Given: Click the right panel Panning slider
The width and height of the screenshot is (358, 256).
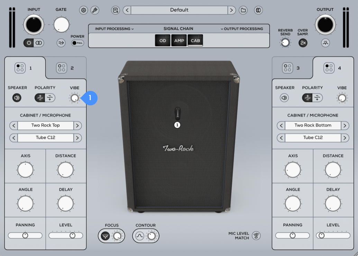Looking at the screenshot, I should tap(293, 236).
